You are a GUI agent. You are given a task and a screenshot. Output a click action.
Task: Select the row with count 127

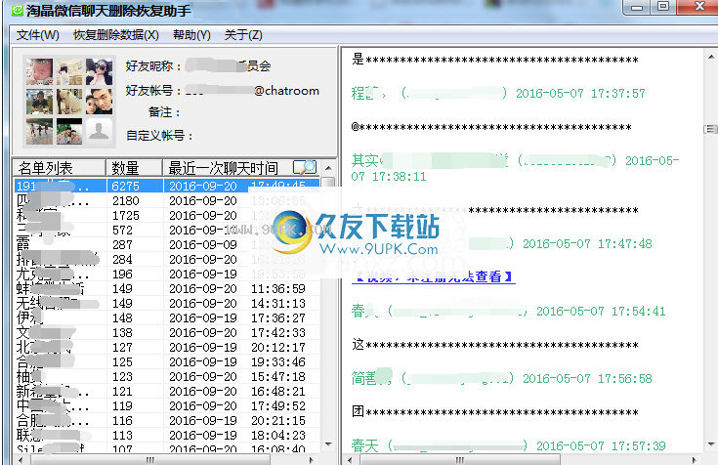point(167,347)
